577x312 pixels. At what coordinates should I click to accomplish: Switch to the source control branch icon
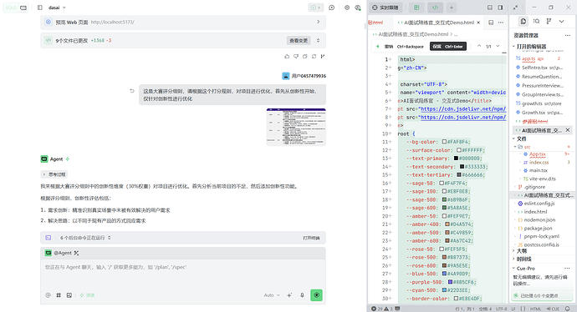point(549,22)
